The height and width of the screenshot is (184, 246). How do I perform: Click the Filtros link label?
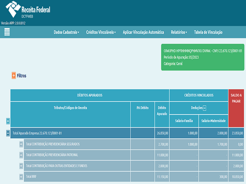22,76
